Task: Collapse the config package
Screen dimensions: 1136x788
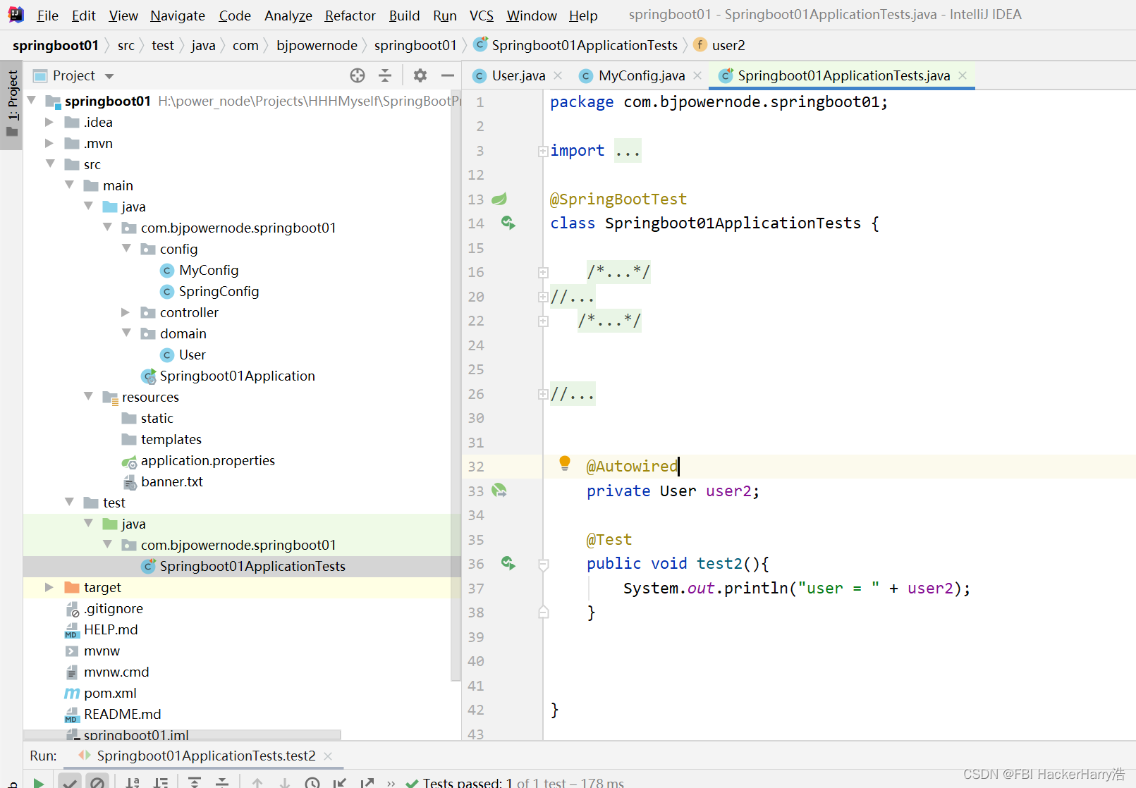Action: pos(126,248)
